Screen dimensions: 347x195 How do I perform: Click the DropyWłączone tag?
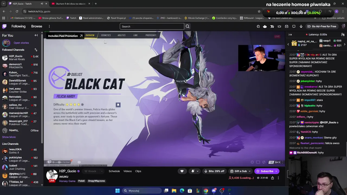tap(96, 181)
